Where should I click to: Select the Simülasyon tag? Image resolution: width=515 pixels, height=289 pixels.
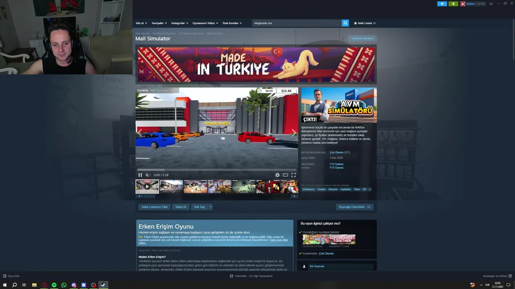pos(309,189)
